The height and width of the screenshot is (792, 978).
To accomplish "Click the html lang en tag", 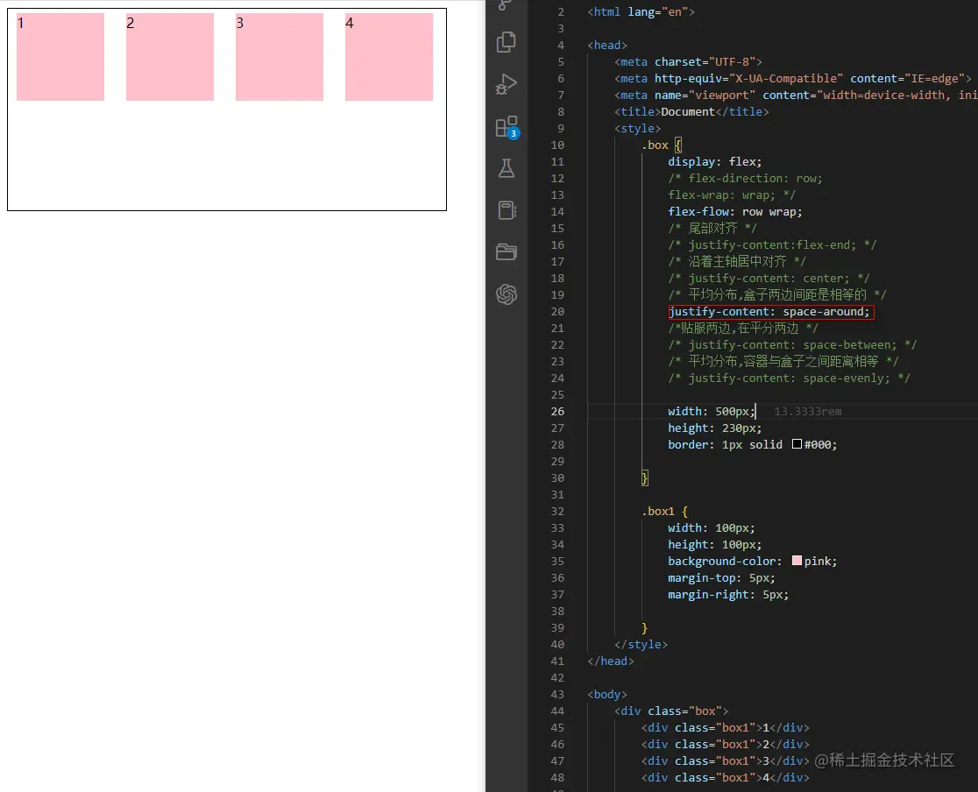I will click(641, 12).
